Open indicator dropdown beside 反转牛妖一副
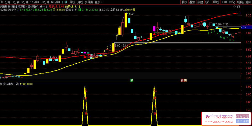 click(1, 84)
